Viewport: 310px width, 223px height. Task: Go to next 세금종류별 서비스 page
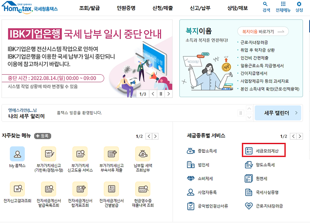pyautogui.click(x=300, y=136)
